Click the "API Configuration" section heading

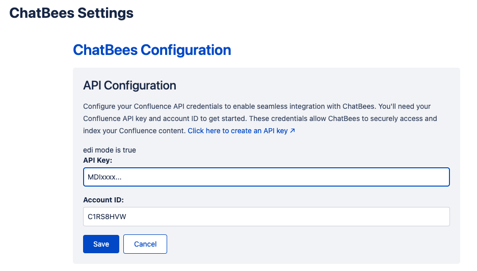point(129,85)
